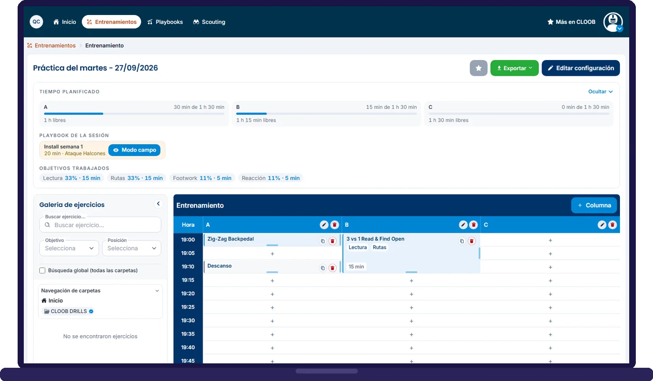The width and height of the screenshot is (653, 381).
Task: Open the user profile avatar menu
Action: pos(613,22)
